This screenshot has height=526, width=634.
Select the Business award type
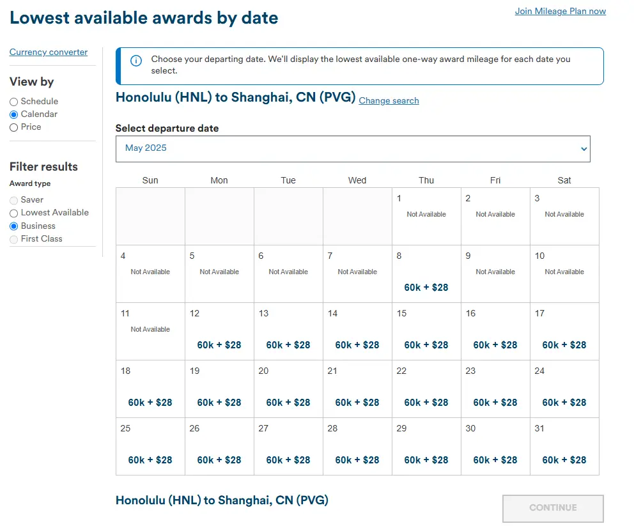[14, 226]
